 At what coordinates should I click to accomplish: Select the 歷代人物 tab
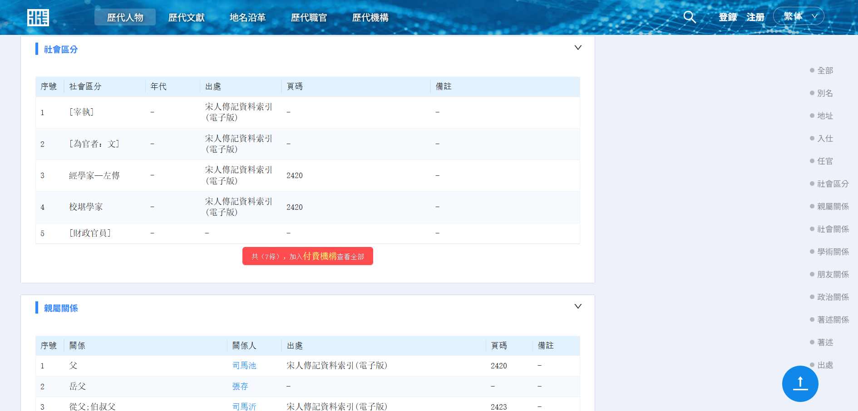pos(125,17)
